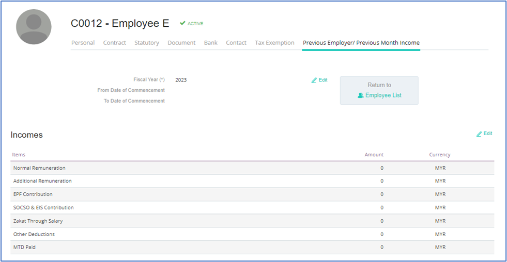Click the pencil icon beside Fiscal Year

314,80
